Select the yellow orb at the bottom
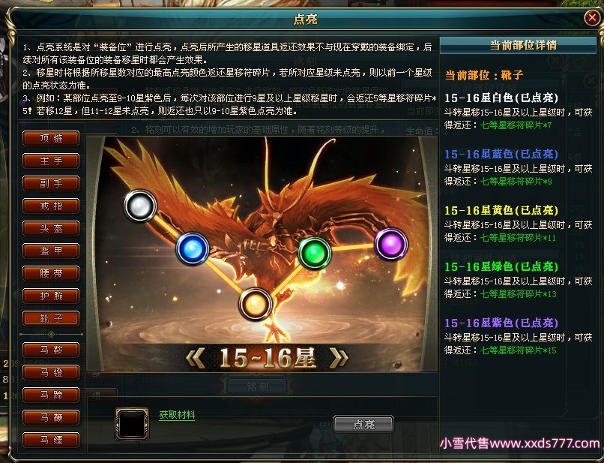604x463 pixels. pyautogui.click(x=256, y=304)
